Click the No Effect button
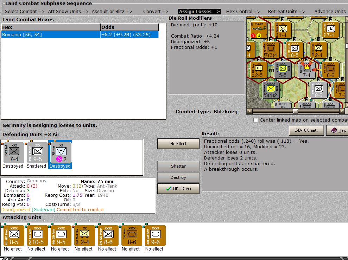The height and width of the screenshot is (260, 348). (x=178, y=144)
